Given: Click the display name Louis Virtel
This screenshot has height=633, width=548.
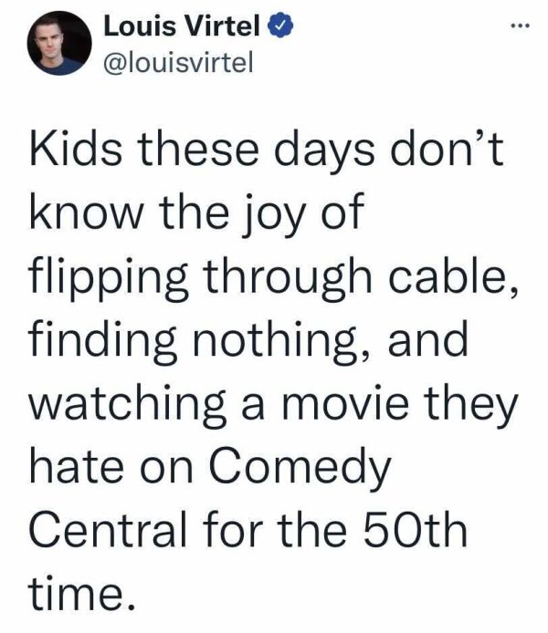Looking at the screenshot, I should click(182, 26).
